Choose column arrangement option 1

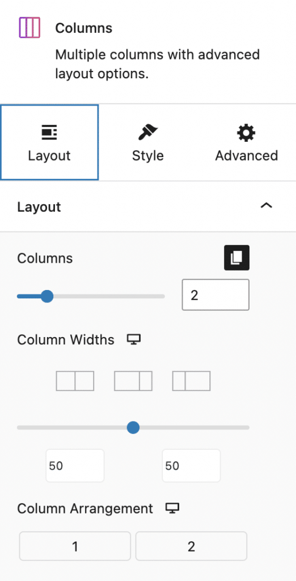pos(75,546)
